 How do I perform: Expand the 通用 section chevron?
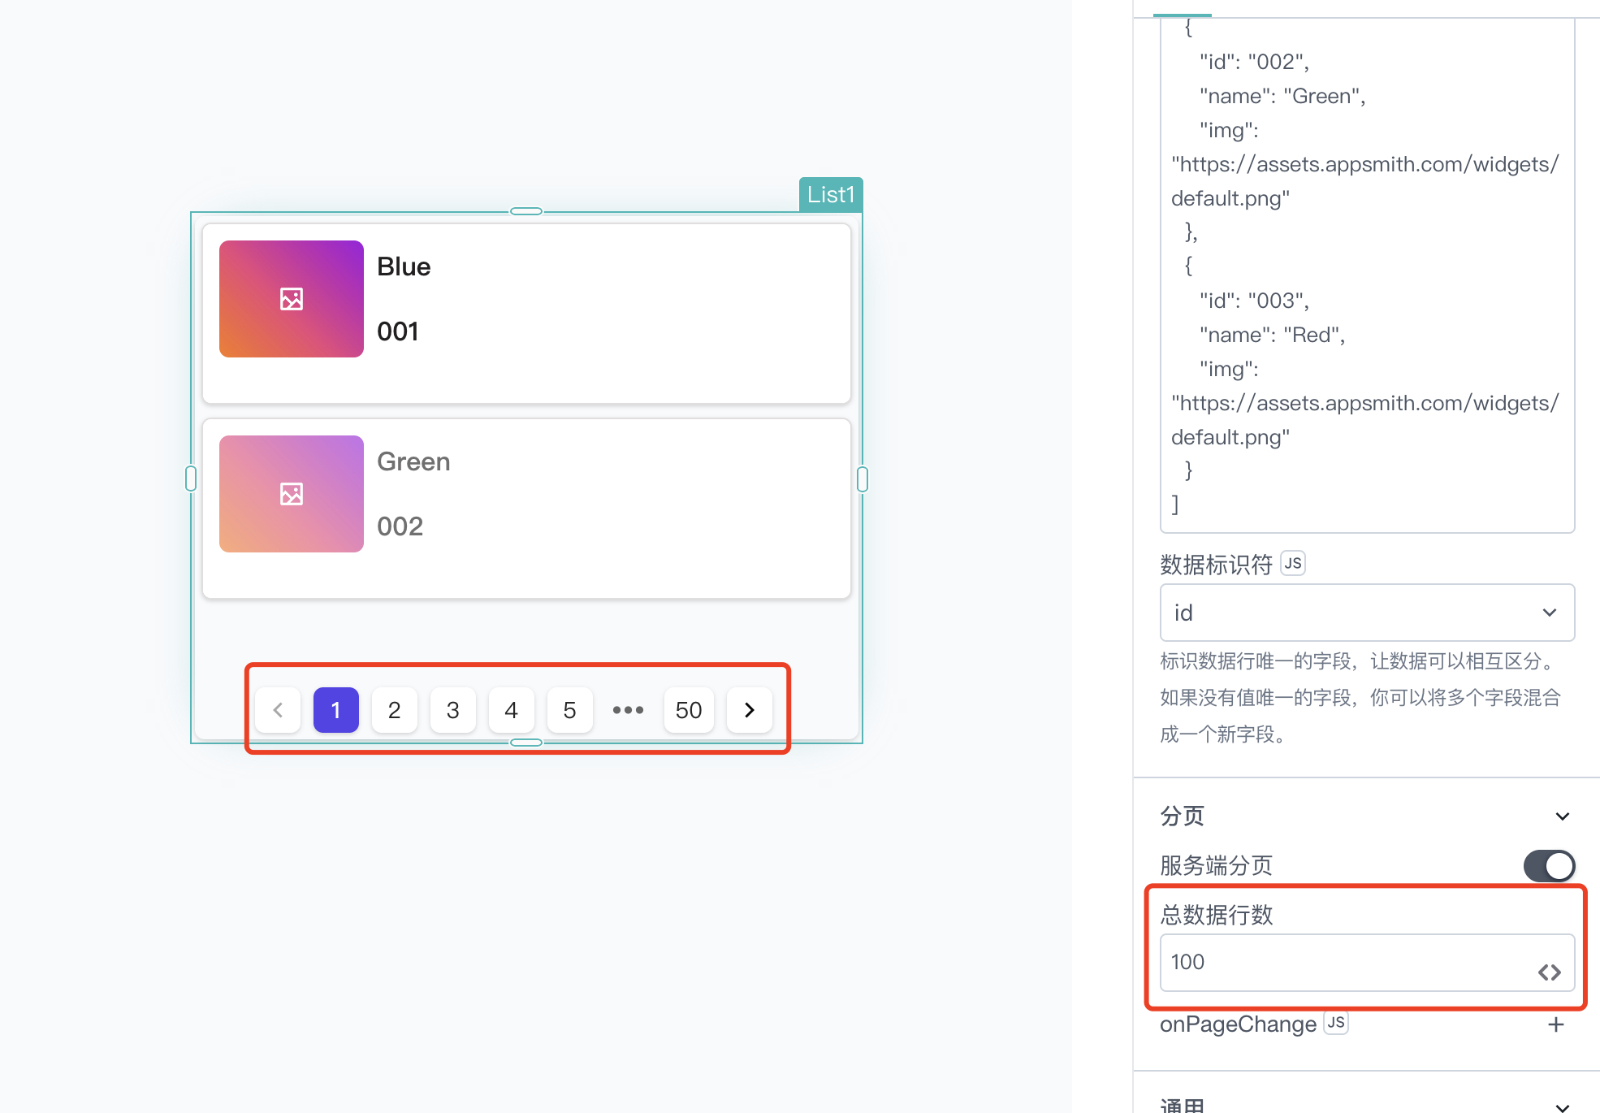[1563, 1107]
